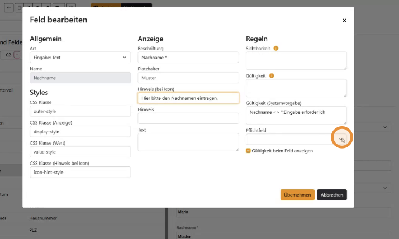Click the Beschriftung field with Nachname *

click(188, 58)
